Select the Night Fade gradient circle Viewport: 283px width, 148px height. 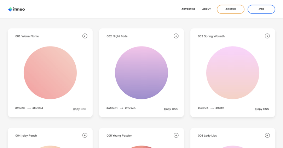click(141, 73)
